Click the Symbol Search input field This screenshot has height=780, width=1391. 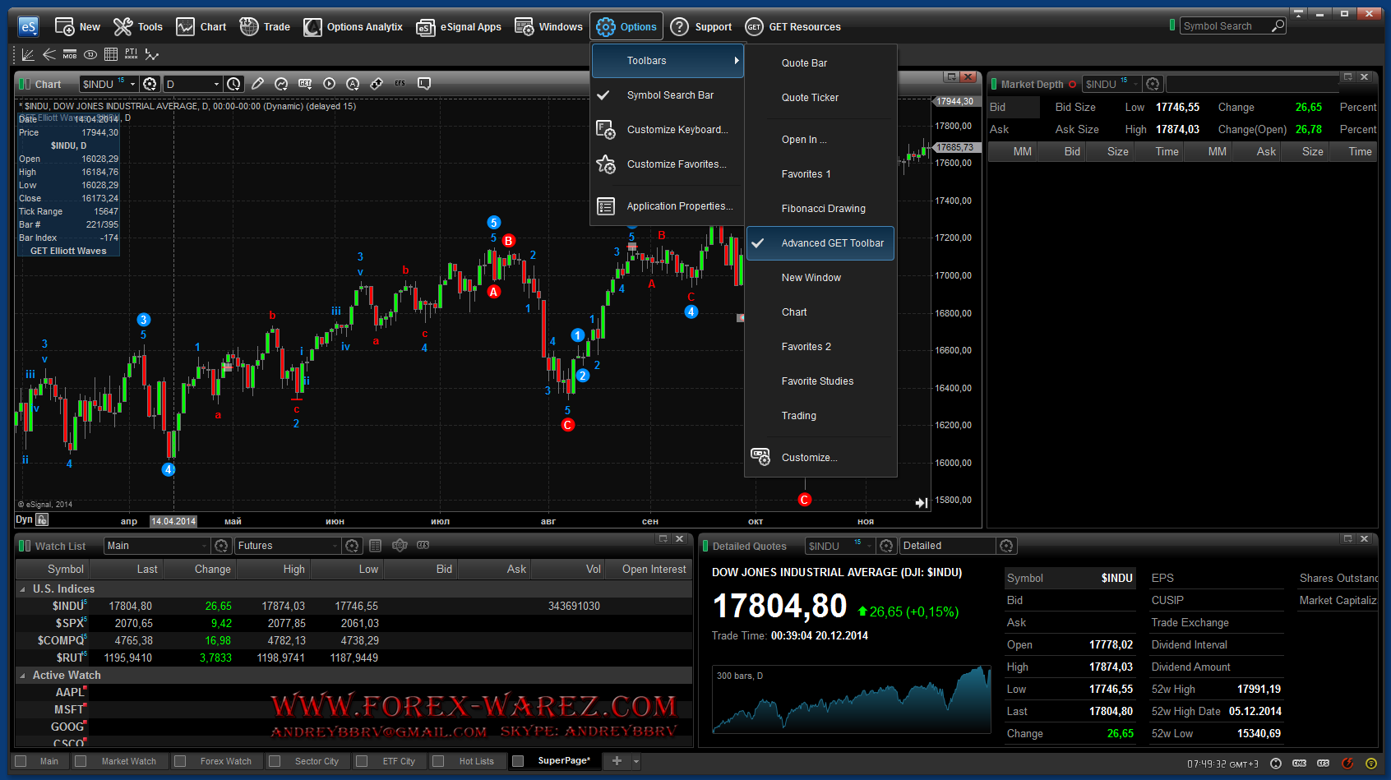coord(1224,26)
